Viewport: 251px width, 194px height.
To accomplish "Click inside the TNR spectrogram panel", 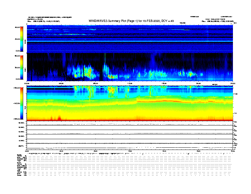I will [x=130, y=103].
